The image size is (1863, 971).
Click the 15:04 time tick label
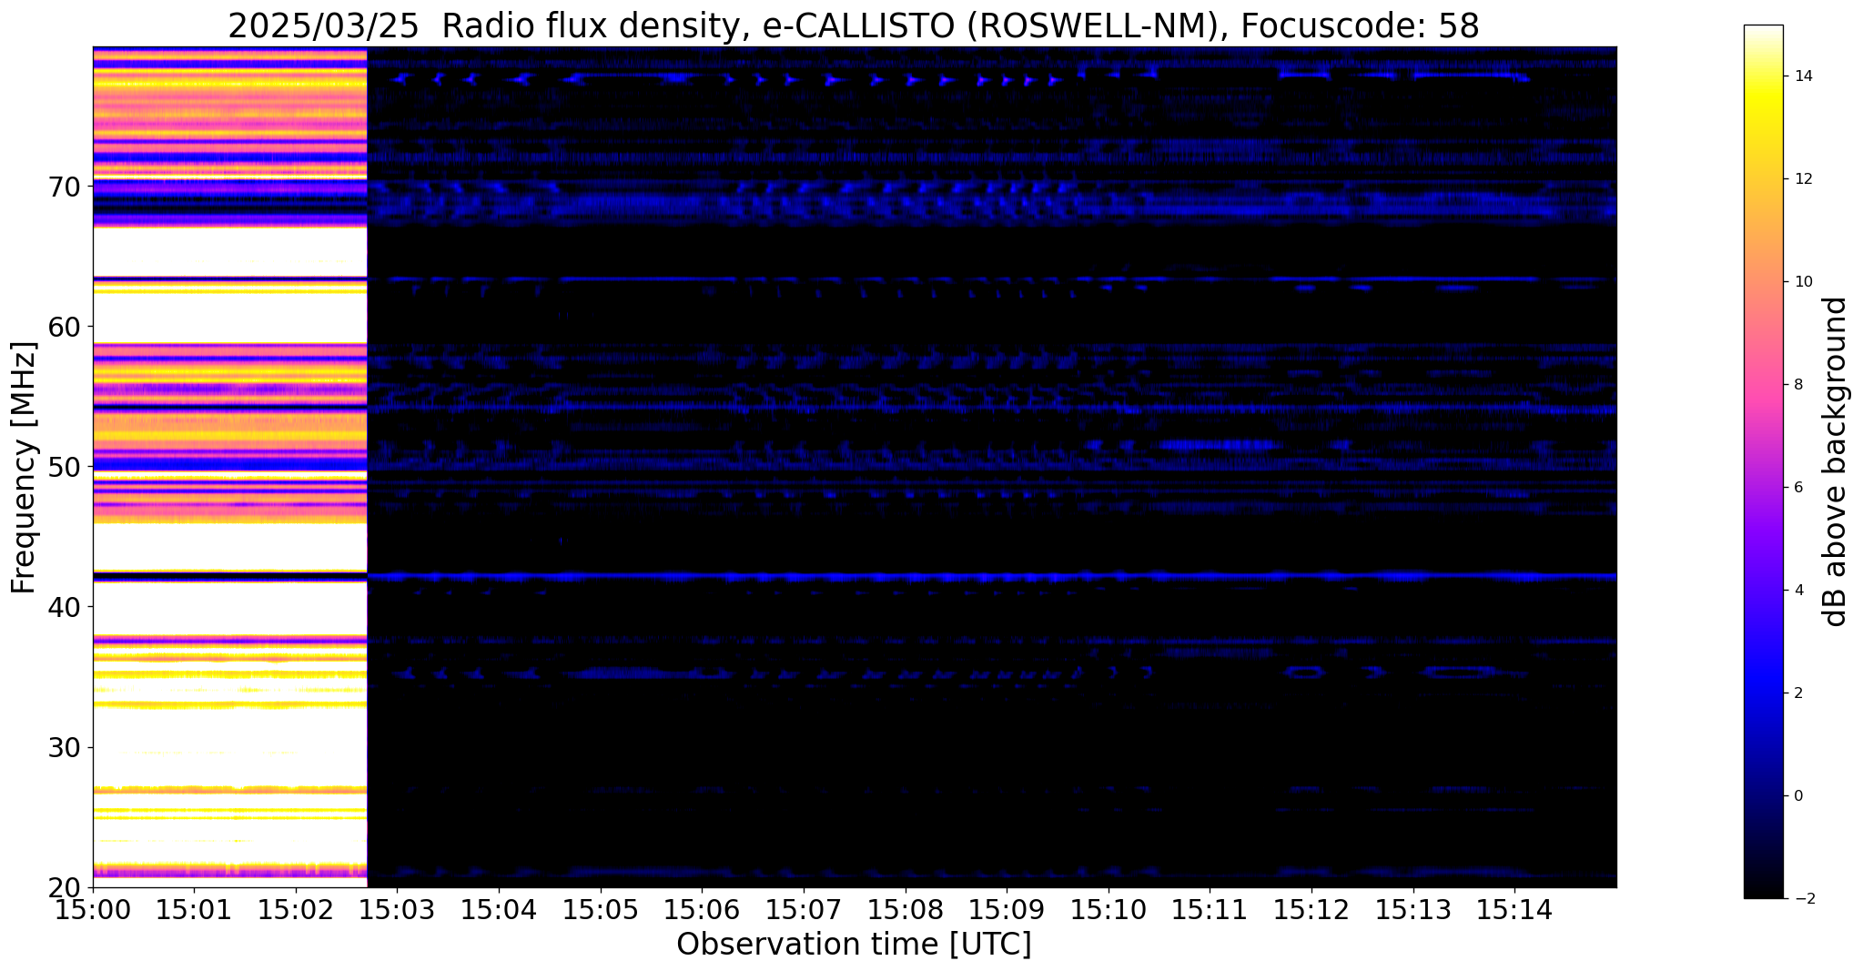click(499, 908)
